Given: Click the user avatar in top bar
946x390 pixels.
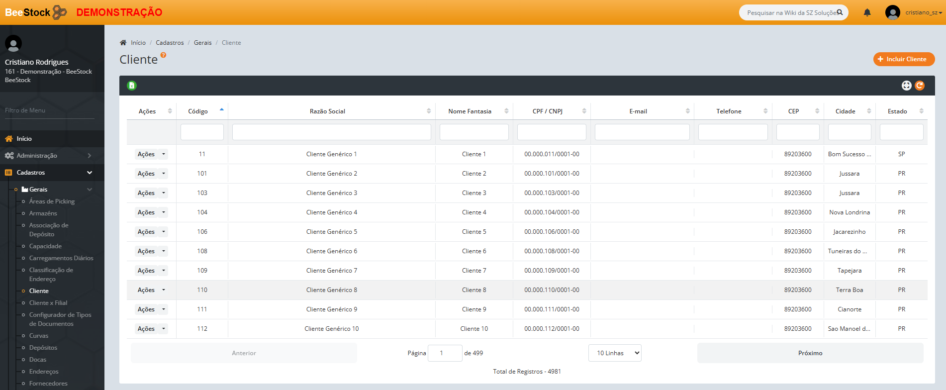Looking at the screenshot, I should pos(892,12).
